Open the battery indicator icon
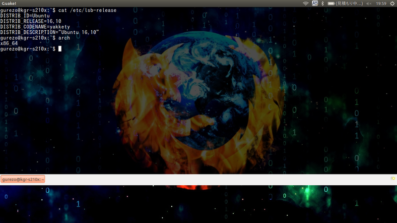Viewport: 397px width, 223px height. point(331,3)
